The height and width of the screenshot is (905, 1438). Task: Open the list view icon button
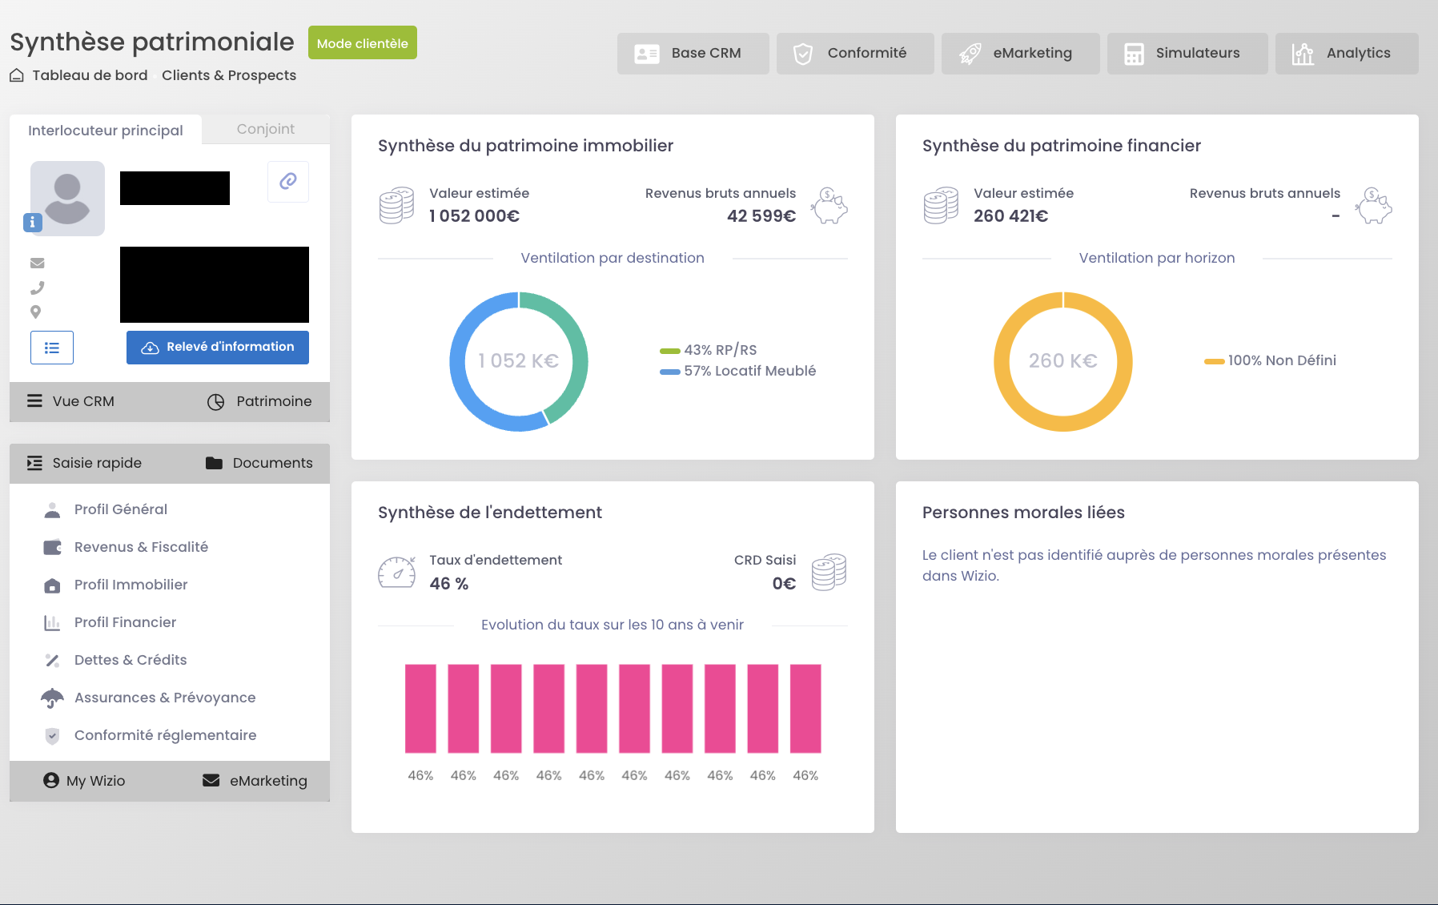point(52,348)
